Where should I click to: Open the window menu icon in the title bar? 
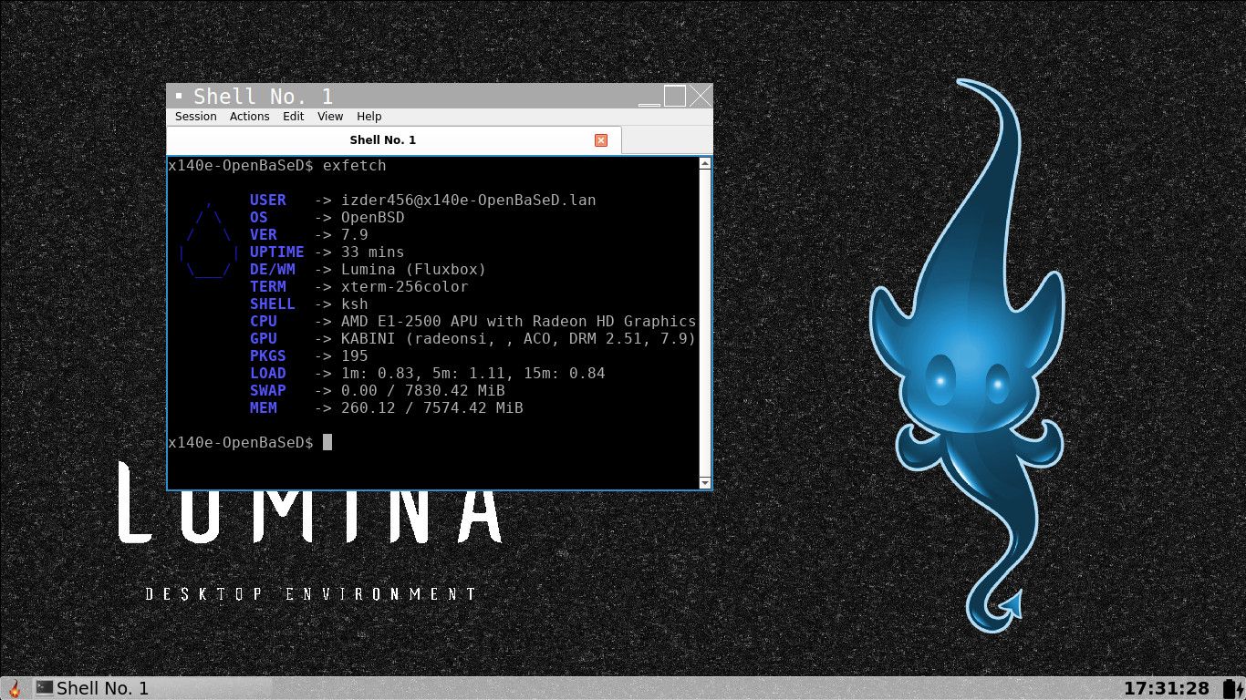pyautogui.click(x=179, y=96)
